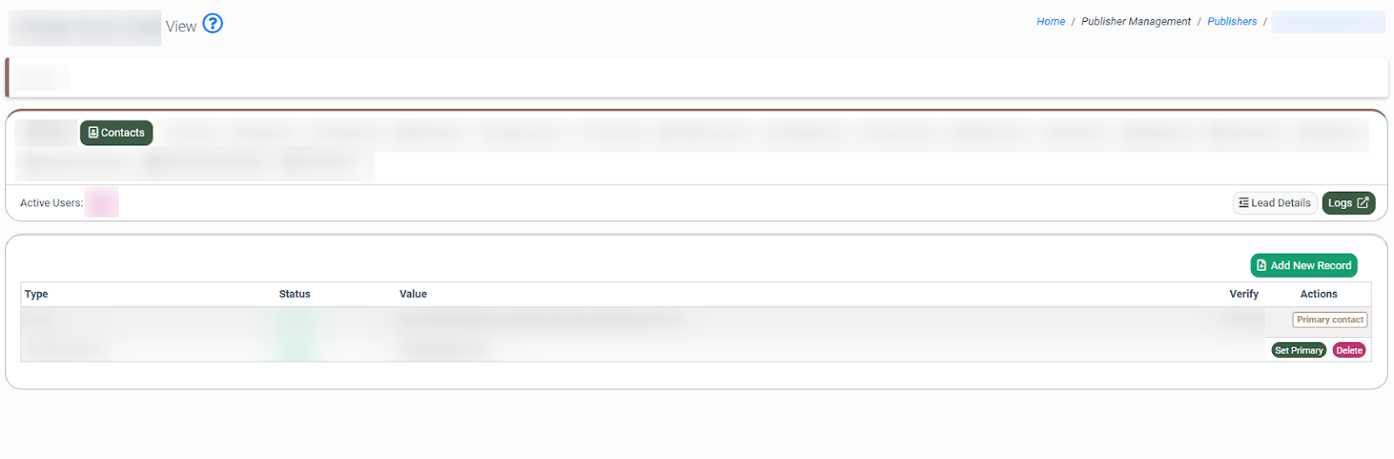Click the pink Active Users count badge
This screenshot has height=459, width=1394.
click(101, 203)
